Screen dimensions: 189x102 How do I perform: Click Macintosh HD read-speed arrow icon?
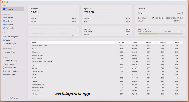pos(166,32)
